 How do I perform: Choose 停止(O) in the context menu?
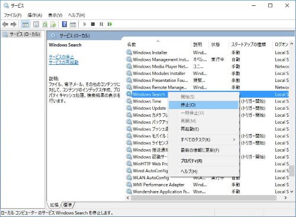[x=204, y=105]
